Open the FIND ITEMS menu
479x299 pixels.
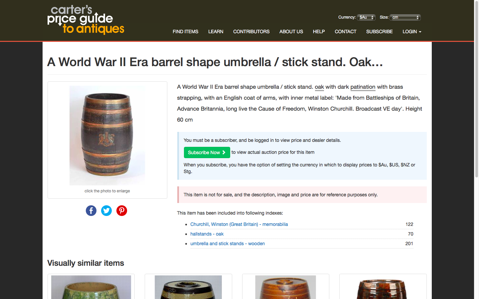tap(185, 32)
